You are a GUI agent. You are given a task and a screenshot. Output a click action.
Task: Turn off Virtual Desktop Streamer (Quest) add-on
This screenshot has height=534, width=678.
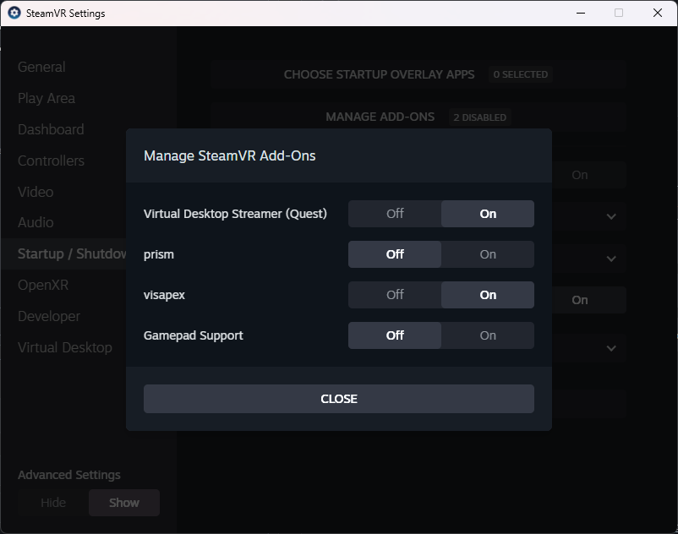tap(395, 214)
